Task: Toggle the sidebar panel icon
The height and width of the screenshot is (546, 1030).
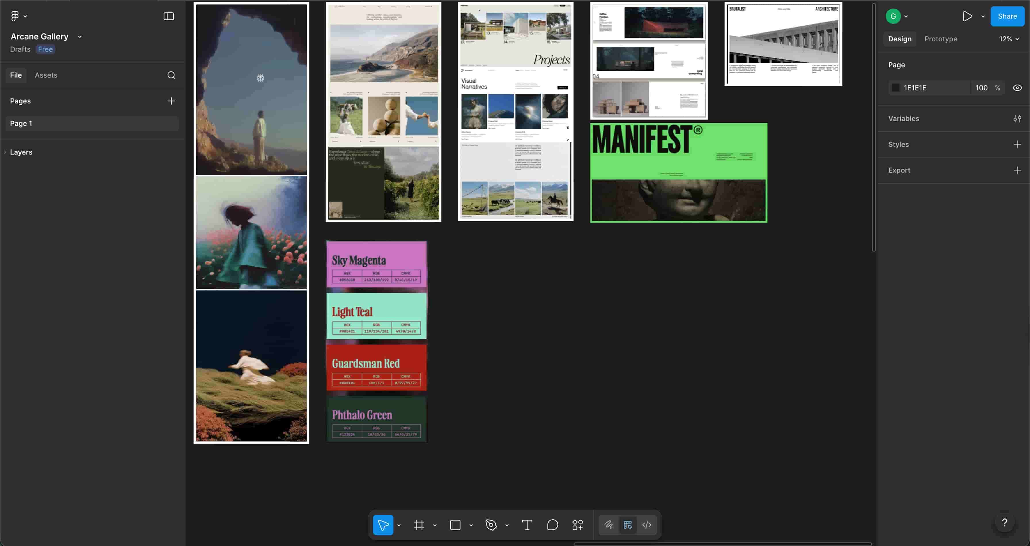Action: [169, 16]
